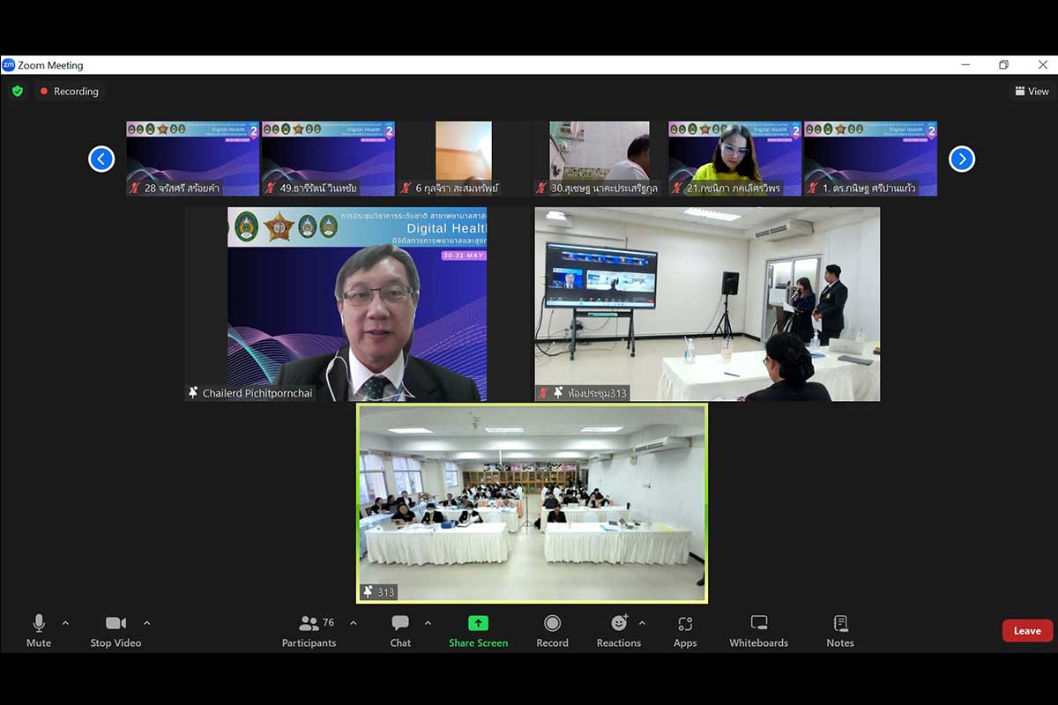
Task: Click the green encryption shield icon
Action: coord(17,91)
